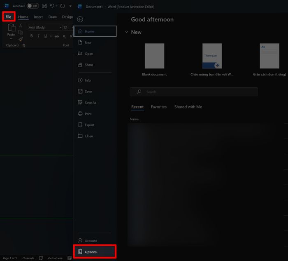This screenshot has width=288, height=261.
Task: Toggle Bold formatting
Action: tap(31, 36)
